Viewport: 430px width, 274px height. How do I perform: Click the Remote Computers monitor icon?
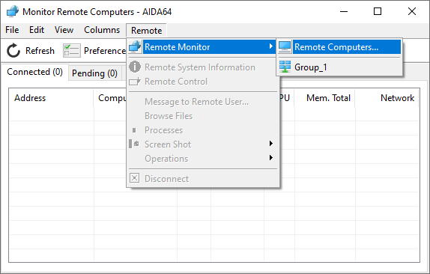click(x=285, y=47)
